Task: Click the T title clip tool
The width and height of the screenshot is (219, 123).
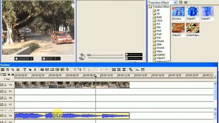Action: (x=25, y=69)
